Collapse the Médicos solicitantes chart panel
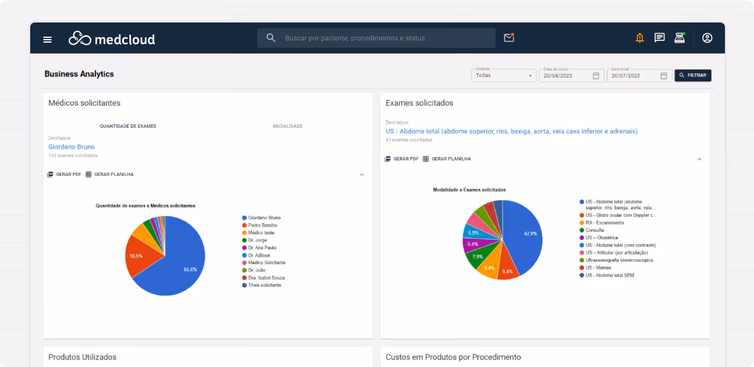This screenshot has width=754, height=367. point(362,175)
